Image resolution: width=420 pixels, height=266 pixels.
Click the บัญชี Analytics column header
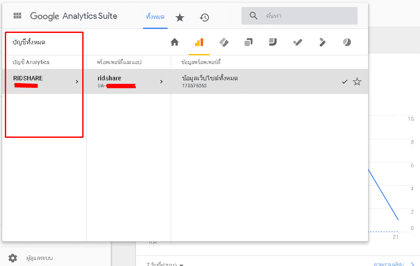pos(31,62)
